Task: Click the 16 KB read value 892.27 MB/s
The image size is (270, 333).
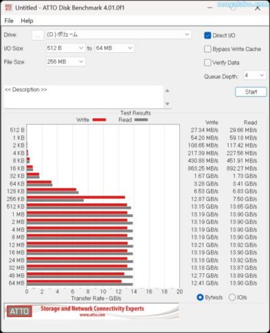Action: pos(242,168)
